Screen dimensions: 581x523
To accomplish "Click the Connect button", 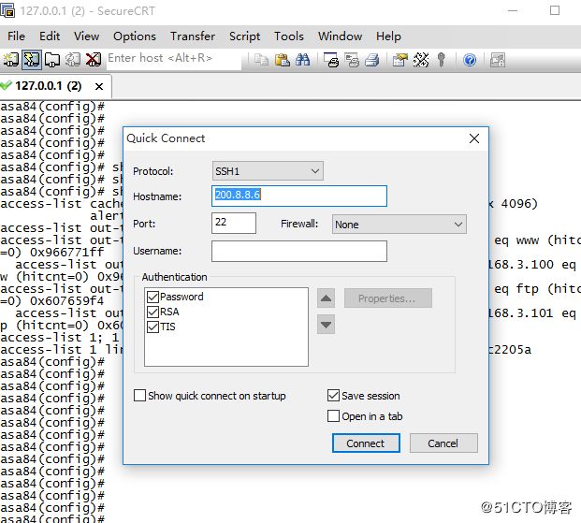I will click(x=366, y=443).
